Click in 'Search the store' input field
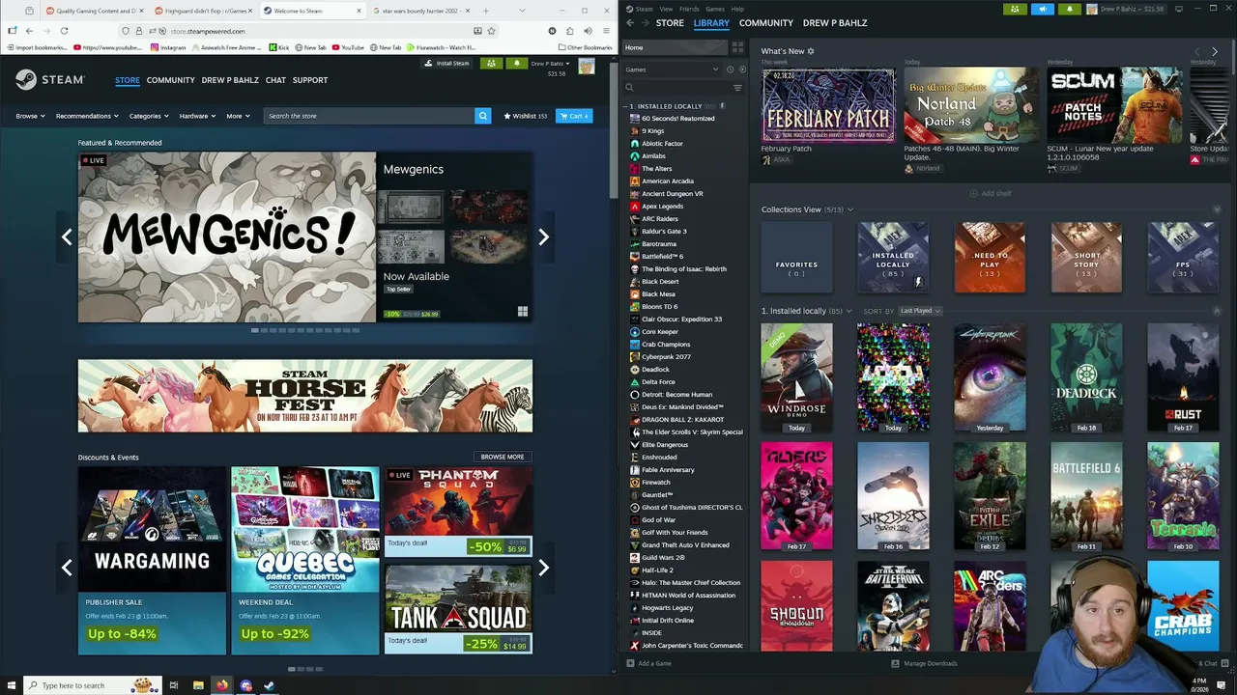This screenshot has height=695, width=1237. [369, 116]
